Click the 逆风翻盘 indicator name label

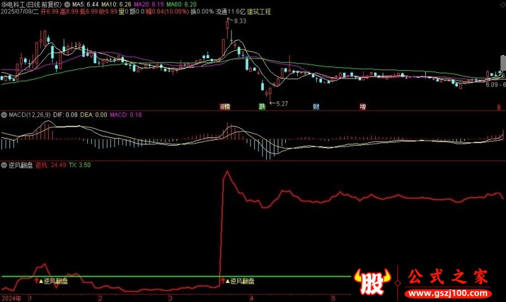point(21,165)
